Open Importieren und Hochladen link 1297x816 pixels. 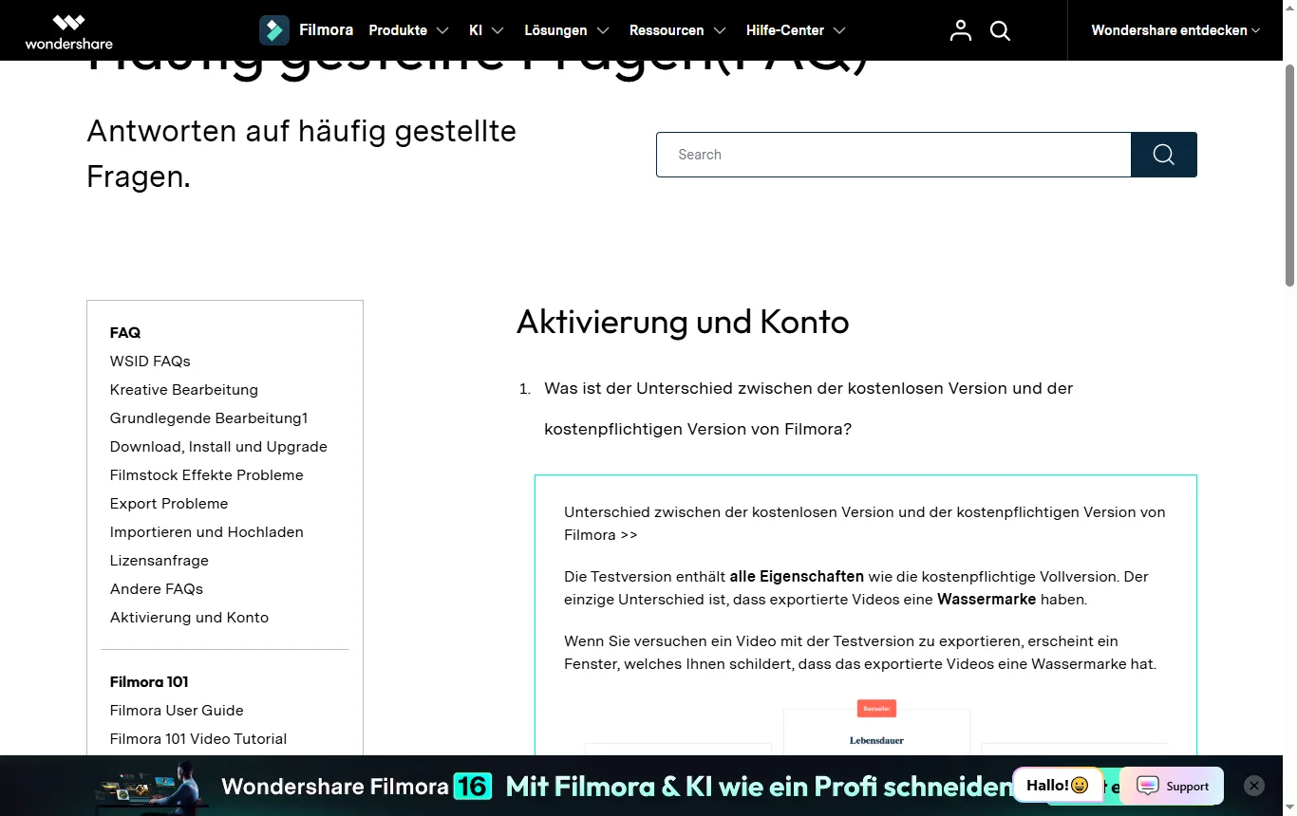coord(207,532)
